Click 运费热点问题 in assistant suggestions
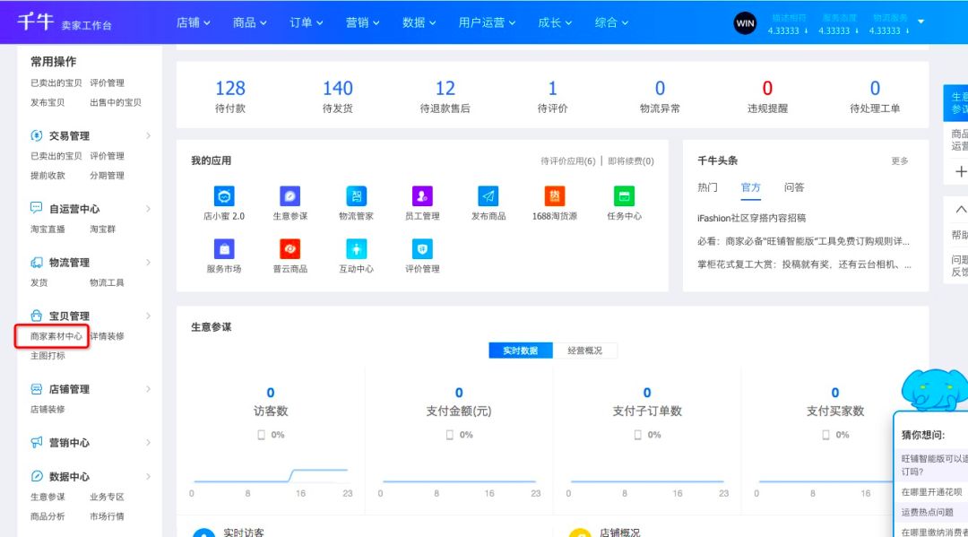This screenshot has height=537, width=968. [x=928, y=512]
